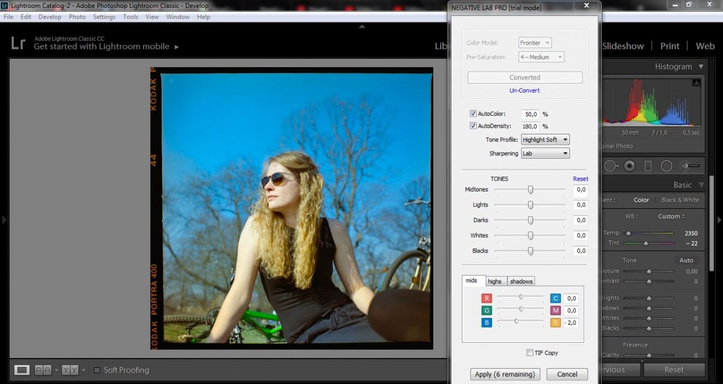
Task: Enable the TIF Copy checkbox
Action: pyautogui.click(x=530, y=353)
